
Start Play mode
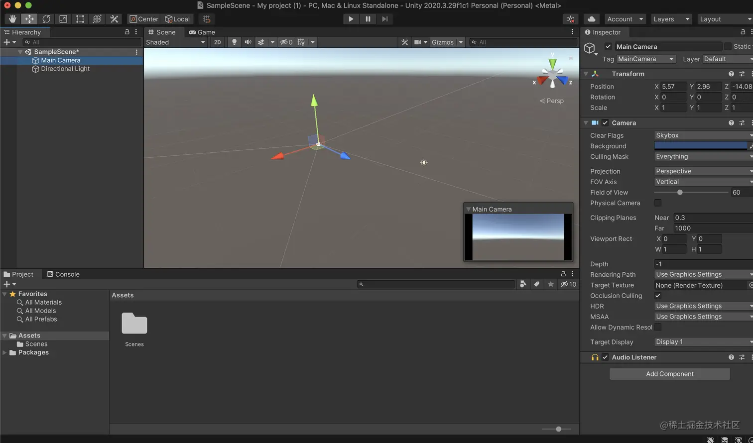[351, 19]
